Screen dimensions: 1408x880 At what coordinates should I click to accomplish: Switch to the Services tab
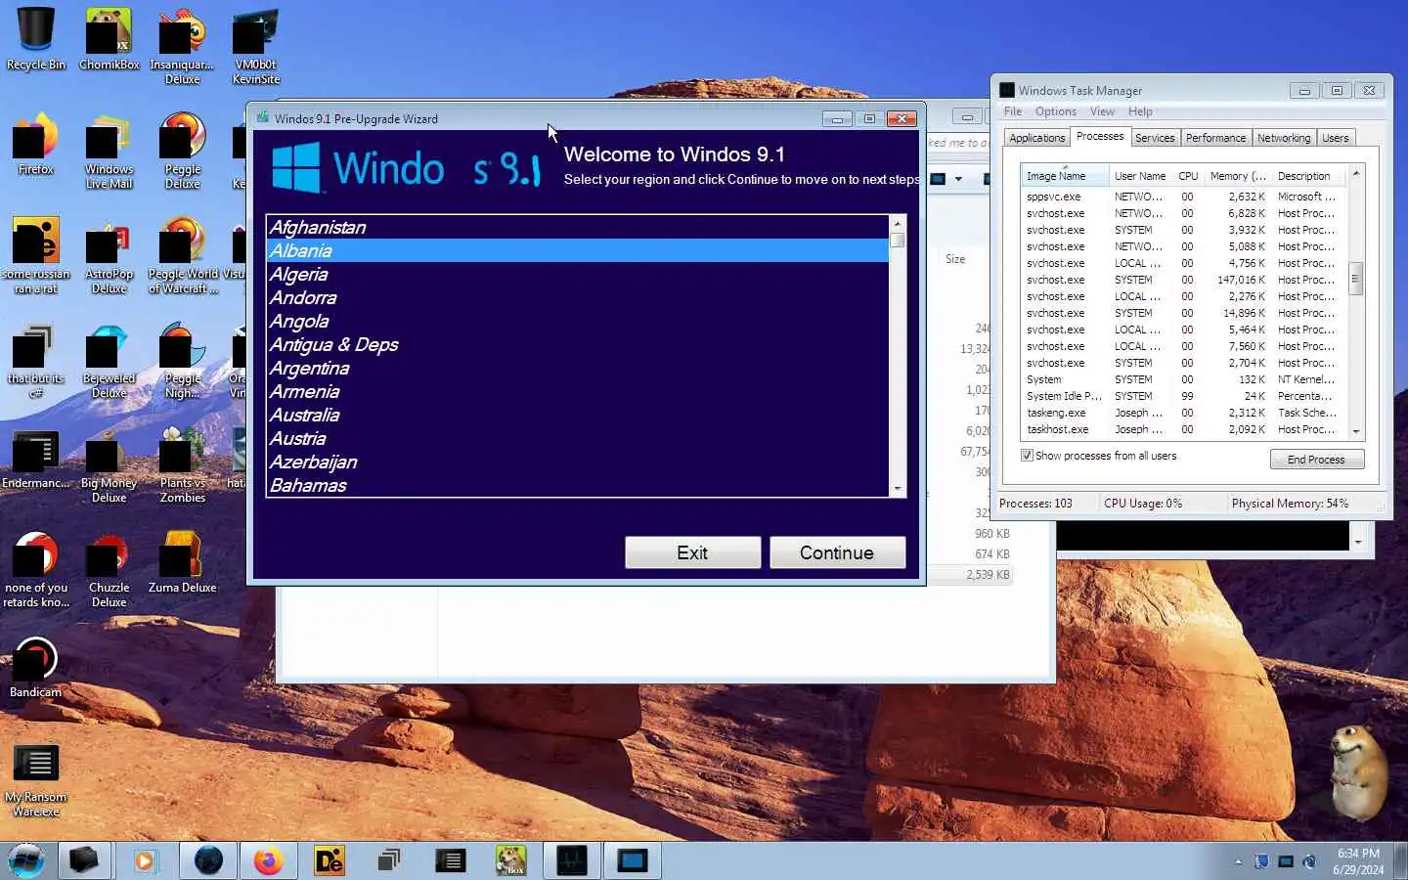(1155, 138)
